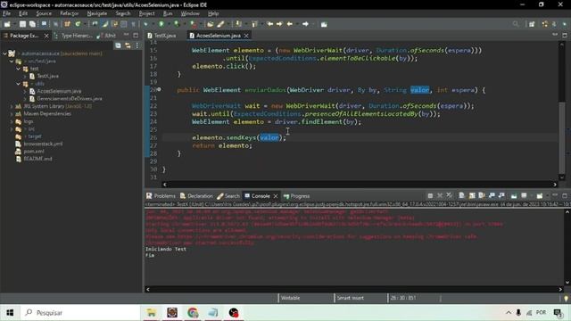Click the Open Type folder icon
This screenshot has width=571, height=321.
(x=211, y=24)
